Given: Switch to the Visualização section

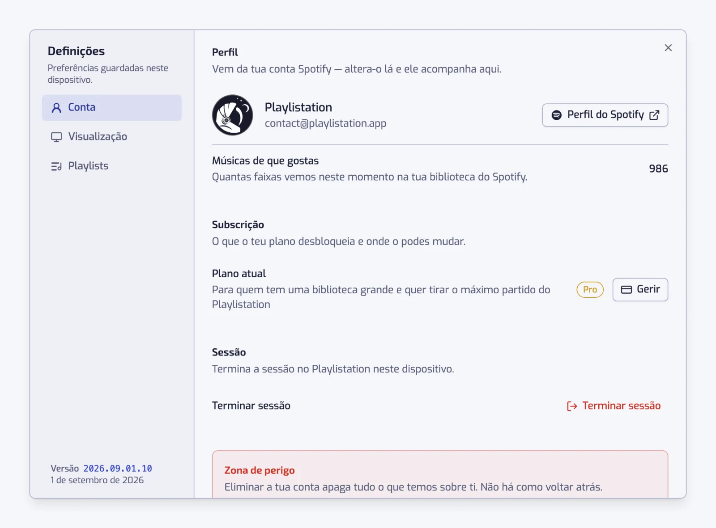Looking at the screenshot, I should 112,137.
